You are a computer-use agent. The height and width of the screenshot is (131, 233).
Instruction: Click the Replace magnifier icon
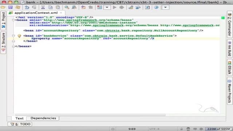coord(74,7)
